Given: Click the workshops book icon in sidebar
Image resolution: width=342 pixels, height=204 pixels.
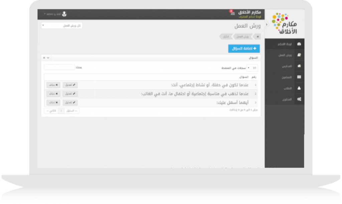Looking at the screenshot, I should point(299,55).
